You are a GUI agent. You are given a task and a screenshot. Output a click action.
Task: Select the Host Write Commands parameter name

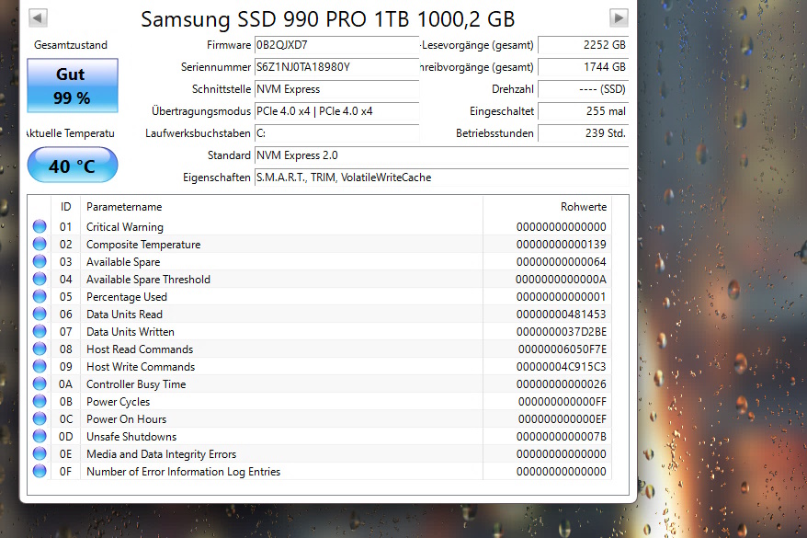coord(141,367)
